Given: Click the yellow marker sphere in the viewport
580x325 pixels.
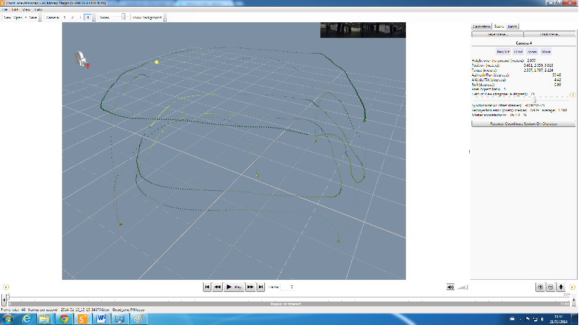Looking at the screenshot, I should pos(157,62).
